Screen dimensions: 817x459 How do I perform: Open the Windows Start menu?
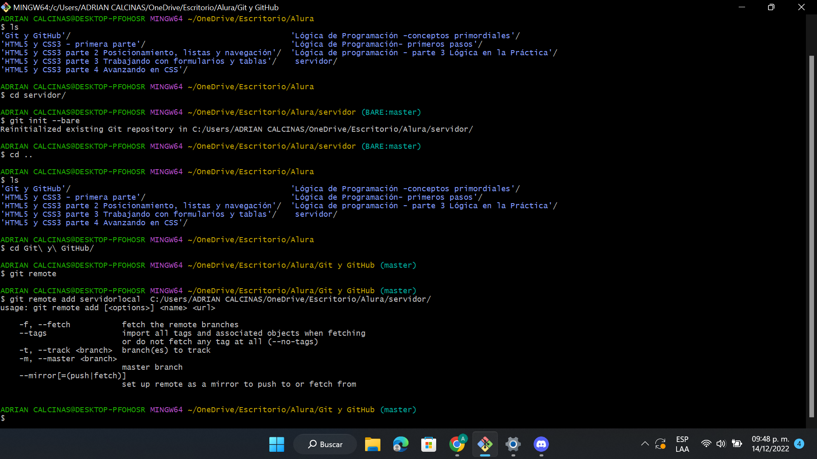277,444
